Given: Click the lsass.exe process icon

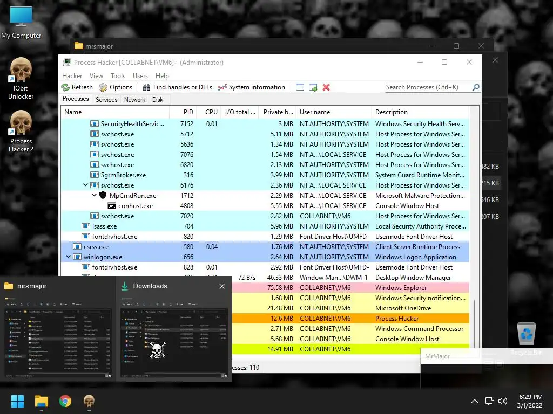Looking at the screenshot, I should pyautogui.click(x=86, y=226).
